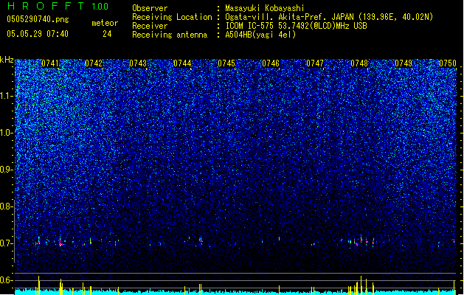
Task: Click observer name Masayuki Kobayashi
Action: coord(265,8)
